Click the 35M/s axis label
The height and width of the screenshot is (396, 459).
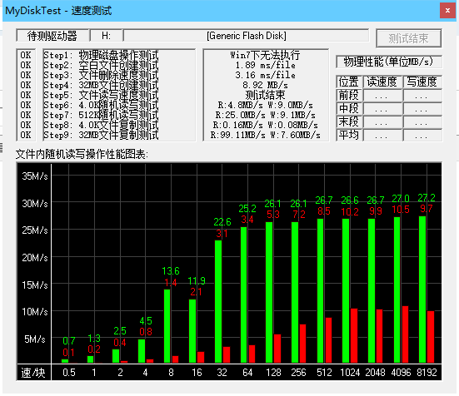pos(35,176)
